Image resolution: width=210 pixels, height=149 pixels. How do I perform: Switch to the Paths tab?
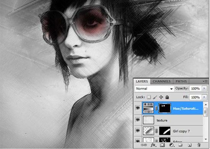point(181,81)
